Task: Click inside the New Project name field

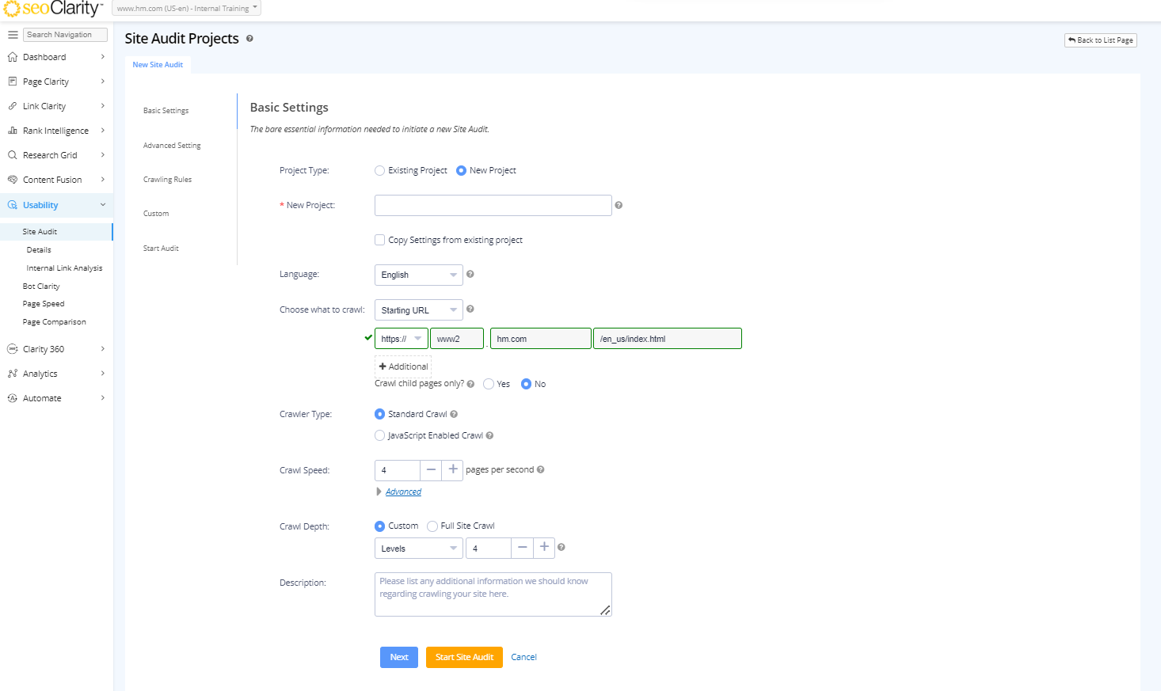Action: 493,206
